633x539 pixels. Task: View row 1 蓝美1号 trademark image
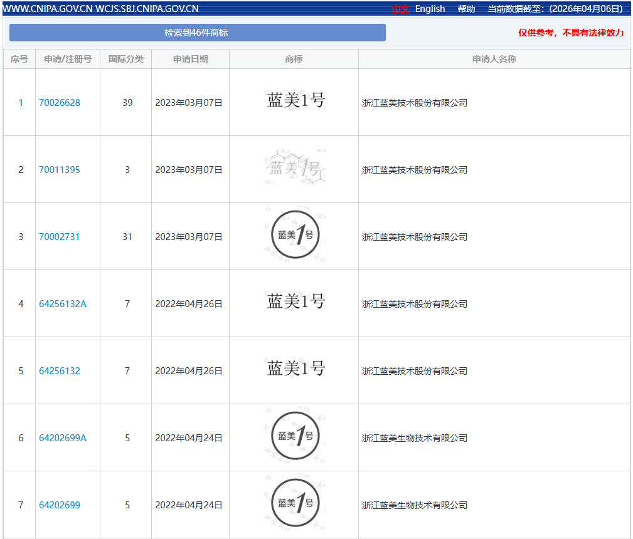point(295,100)
